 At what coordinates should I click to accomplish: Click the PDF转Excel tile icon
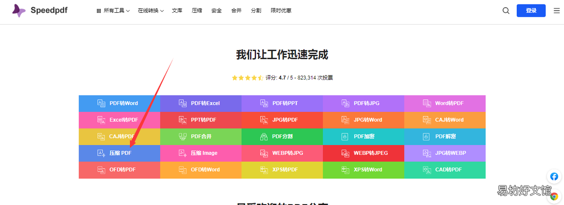[x=182, y=103]
